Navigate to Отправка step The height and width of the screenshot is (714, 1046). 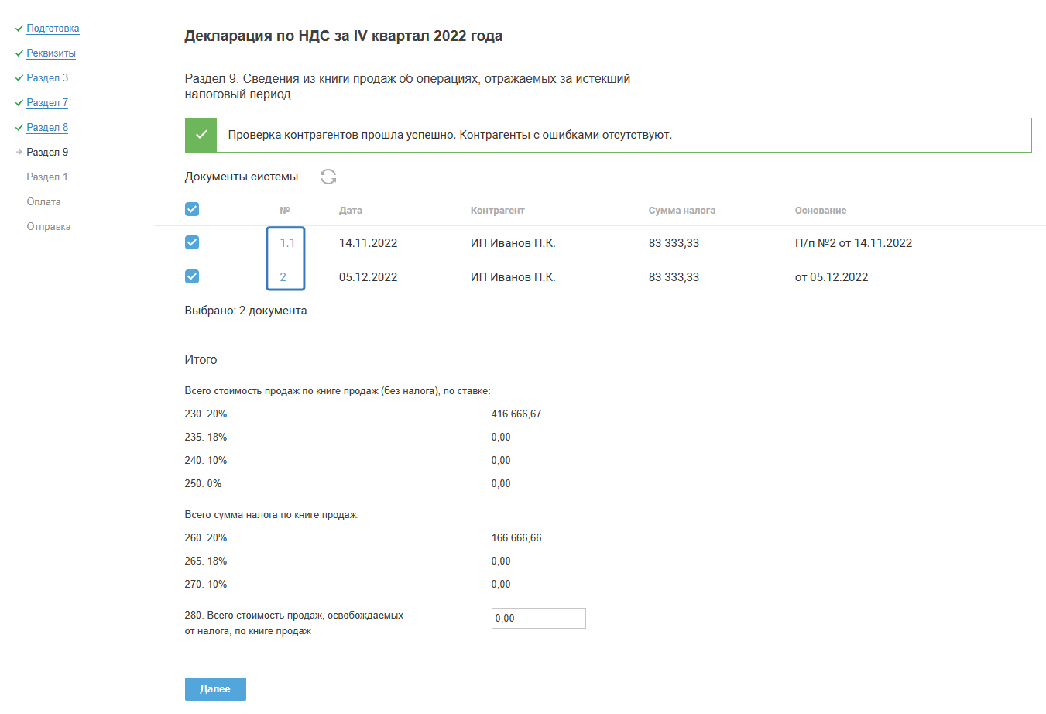click(x=49, y=227)
